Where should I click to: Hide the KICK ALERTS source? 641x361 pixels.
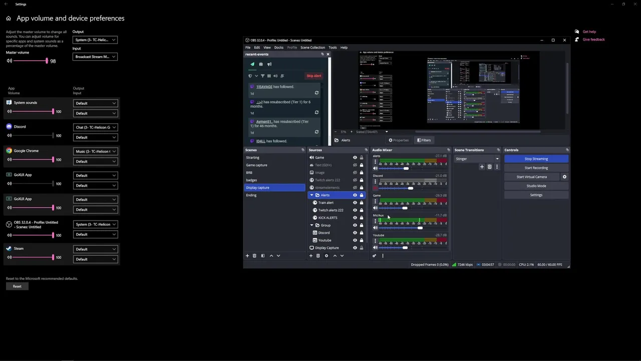tap(355, 218)
